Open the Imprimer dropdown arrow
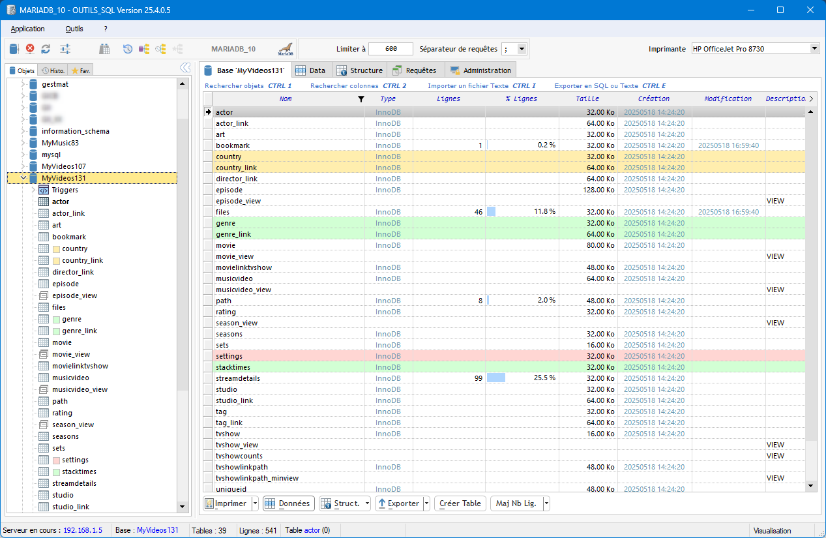 pyautogui.click(x=255, y=503)
